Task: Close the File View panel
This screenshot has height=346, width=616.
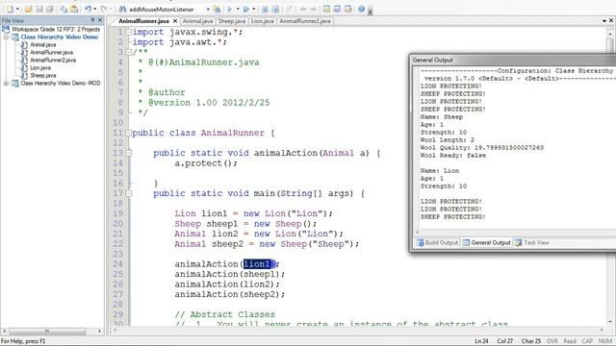Action: click(x=100, y=19)
